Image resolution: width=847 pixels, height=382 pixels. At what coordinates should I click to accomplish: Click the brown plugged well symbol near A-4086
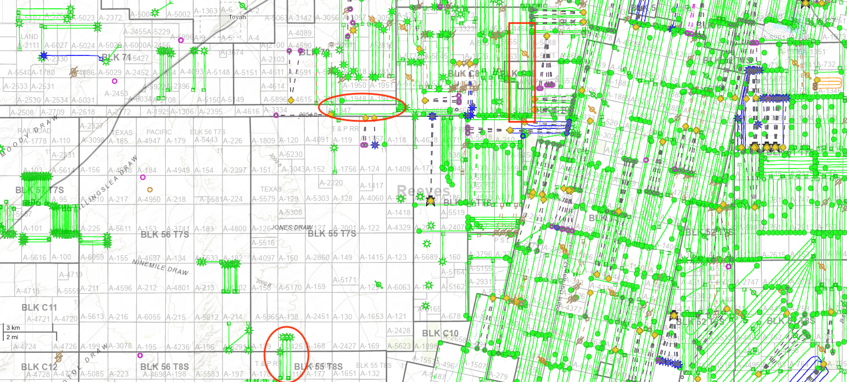tap(73, 71)
